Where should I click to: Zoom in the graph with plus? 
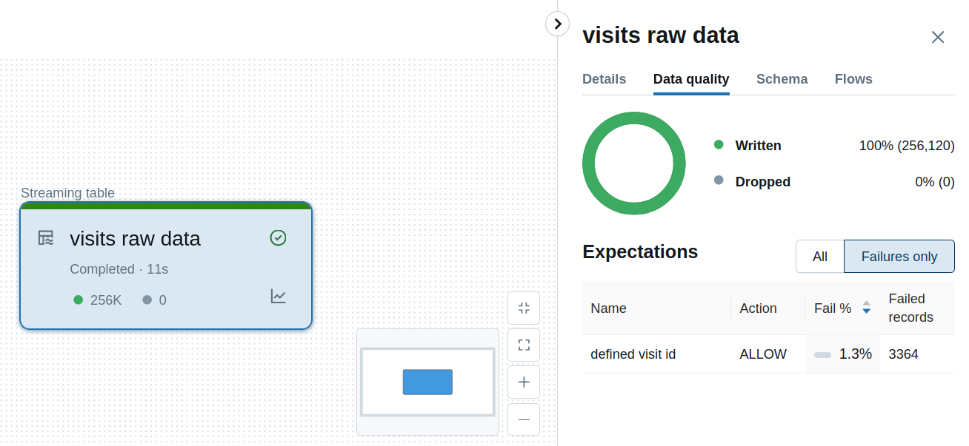[524, 382]
